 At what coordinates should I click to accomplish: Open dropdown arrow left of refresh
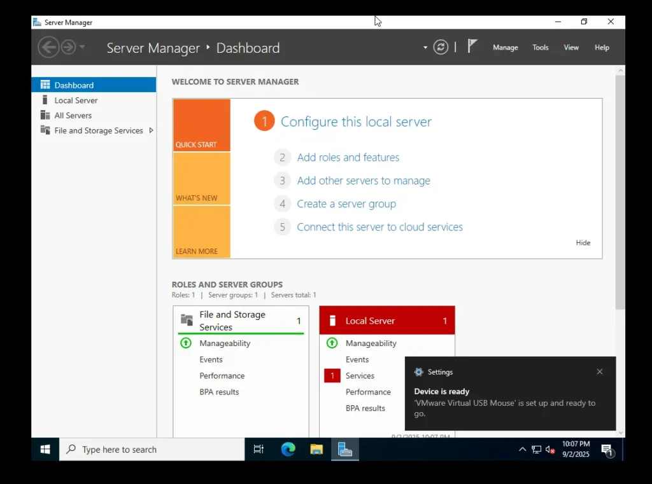[x=425, y=47]
